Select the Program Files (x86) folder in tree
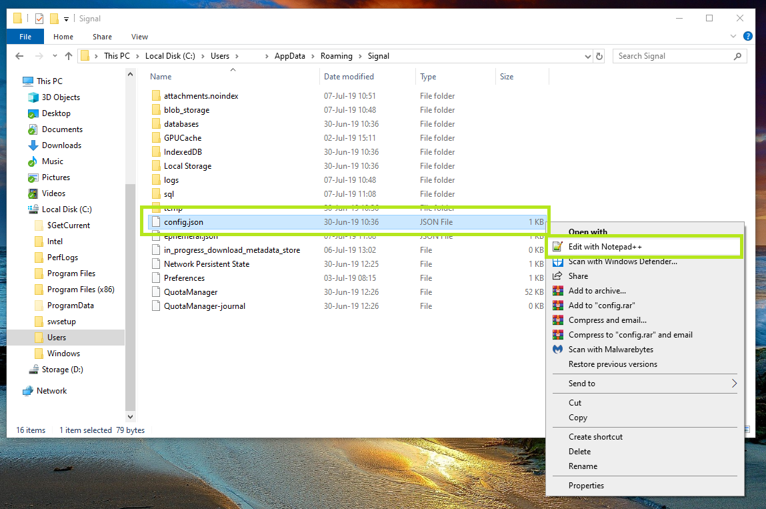766x509 pixels. tap(81, 290)
